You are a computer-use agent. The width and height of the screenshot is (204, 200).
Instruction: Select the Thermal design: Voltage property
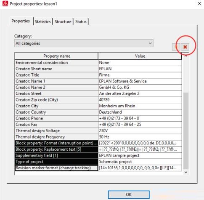(56, 131)
